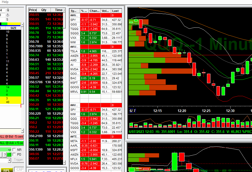This screenshot has height=172, width=252.
Task: Click the question mark help button
Action: [x=5, y=155]
